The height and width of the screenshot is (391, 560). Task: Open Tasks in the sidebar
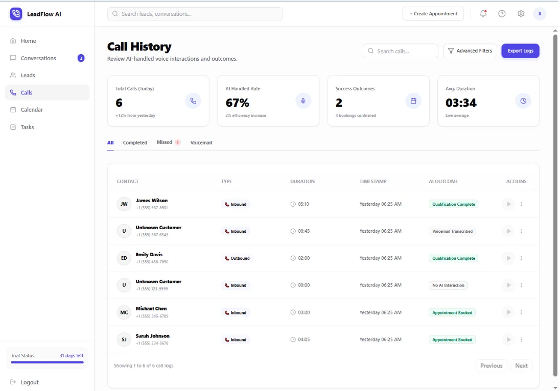47,127
